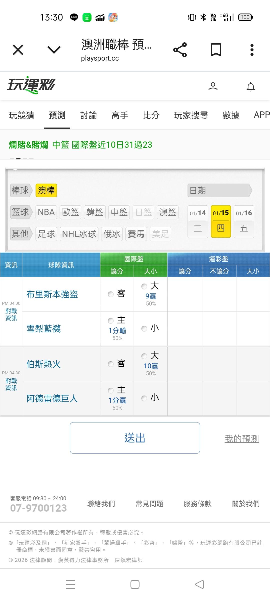Tap the Android home button
The height and width of the screenshot is (601, 270).
(x=135, y=584)
